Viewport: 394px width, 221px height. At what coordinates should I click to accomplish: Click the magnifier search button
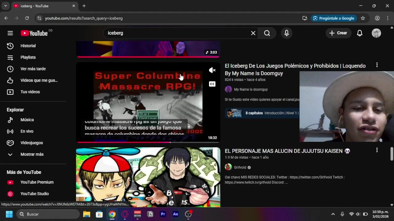tap(267, 33)
